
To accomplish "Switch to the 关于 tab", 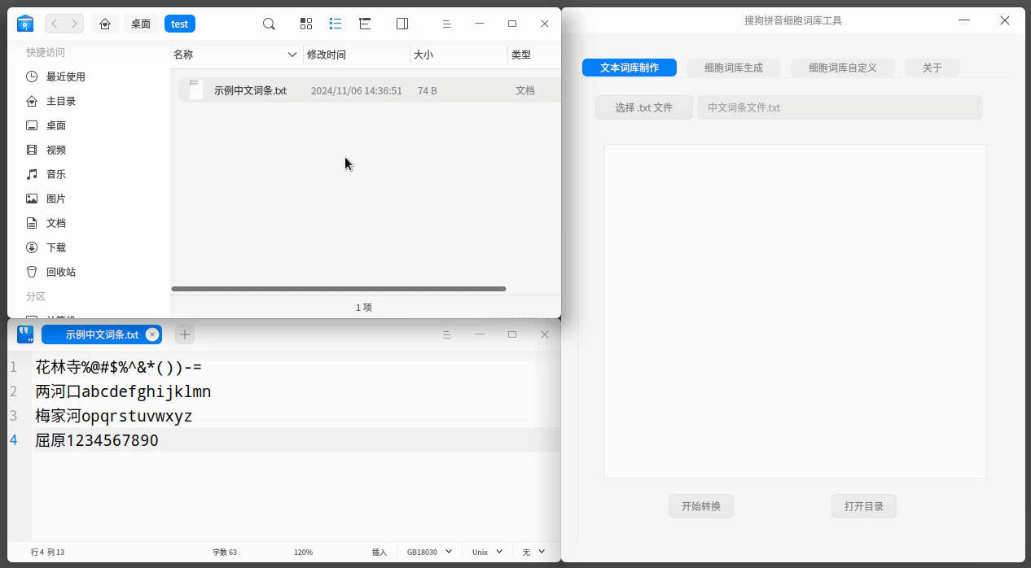I will coord(932,68).
